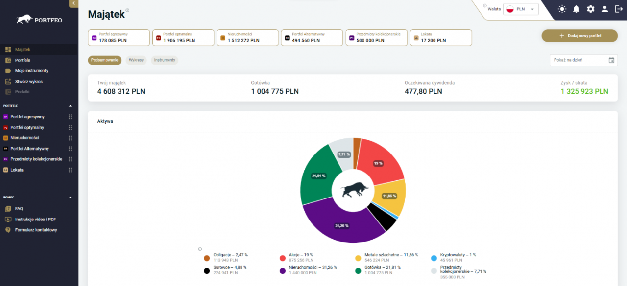This screenshot has width=627, height=286.
Task: Collapse sidebar with top chevron
Action: 73,3
